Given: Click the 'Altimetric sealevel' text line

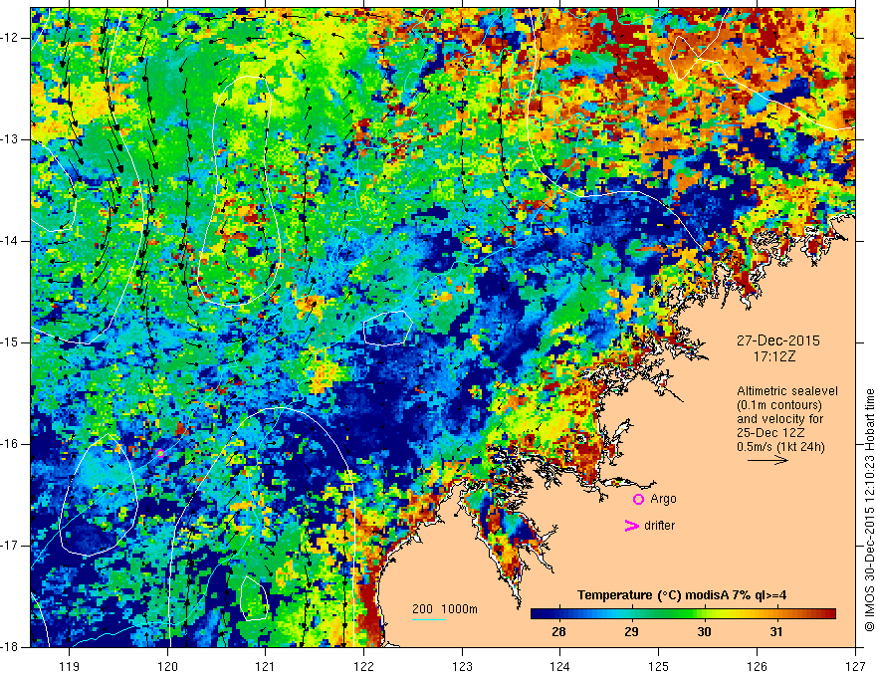Looking at the screenshot, I should [x=787, y=391].
